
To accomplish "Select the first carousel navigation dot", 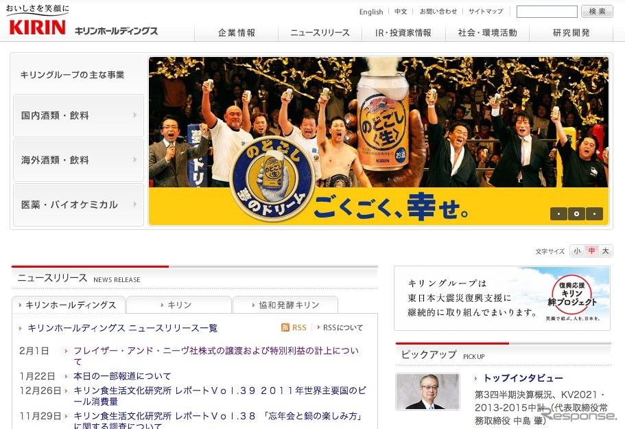I will [559, 213].
